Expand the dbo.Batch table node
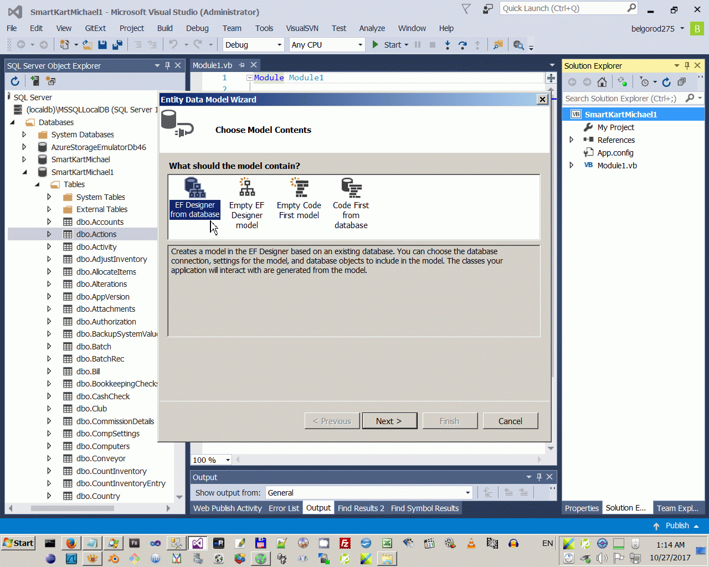709x567 pixels. coord(49,346)
